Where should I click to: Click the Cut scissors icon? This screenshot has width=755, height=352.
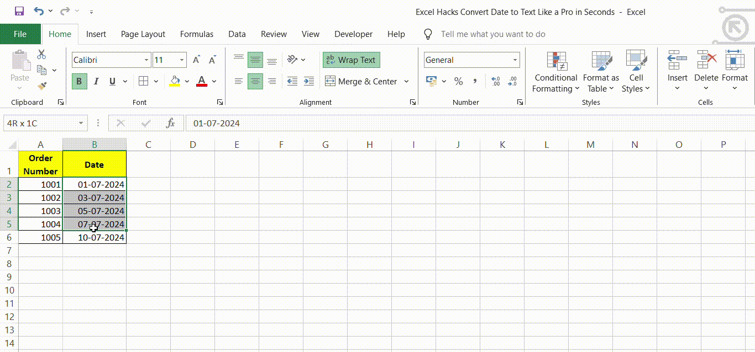(41, 54)
